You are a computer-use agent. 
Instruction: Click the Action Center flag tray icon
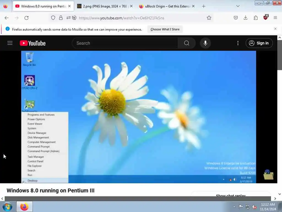(241, 206)
